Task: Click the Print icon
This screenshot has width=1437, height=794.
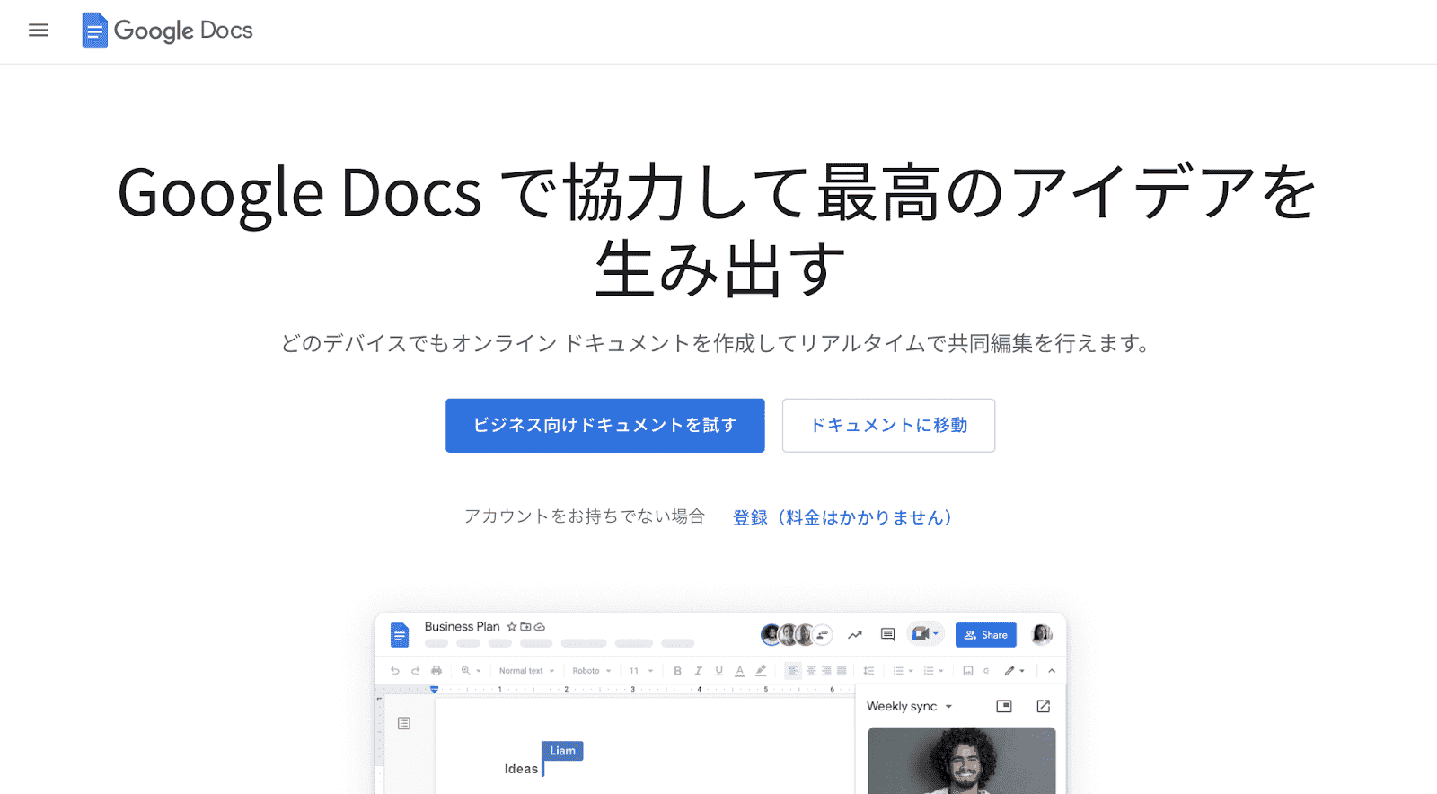Action: tap(436, 671)
